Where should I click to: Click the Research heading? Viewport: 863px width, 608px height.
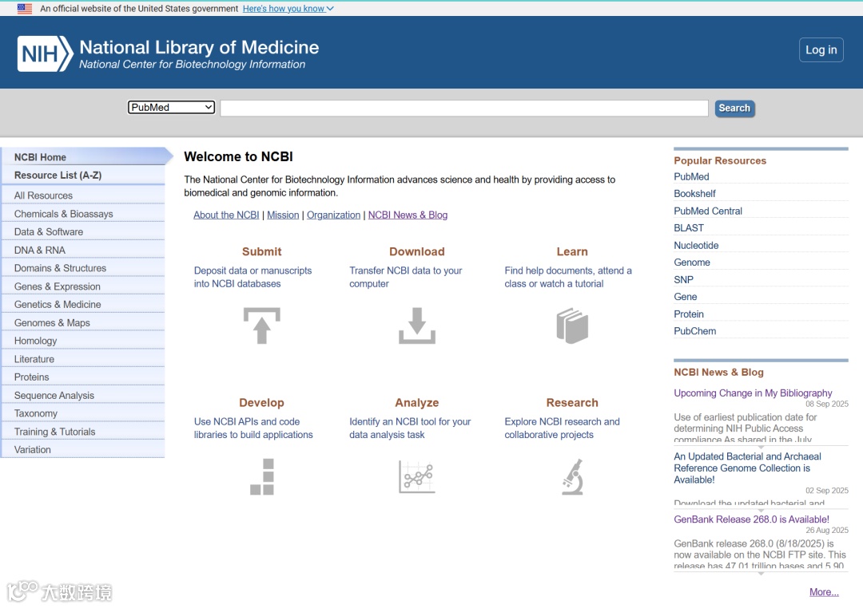coord(572,403)
